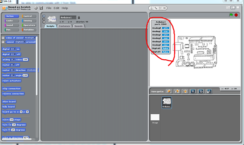
Task: Click the Analog0 sensor reading 175
Action: tap(165, 28)
